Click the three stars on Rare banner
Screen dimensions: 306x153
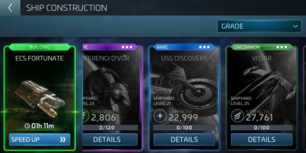click(x=204, y=47)
